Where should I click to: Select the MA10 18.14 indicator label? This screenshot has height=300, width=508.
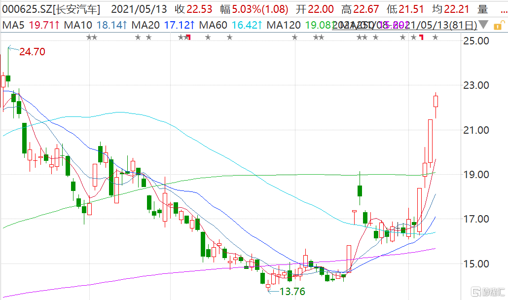[96, 25]
